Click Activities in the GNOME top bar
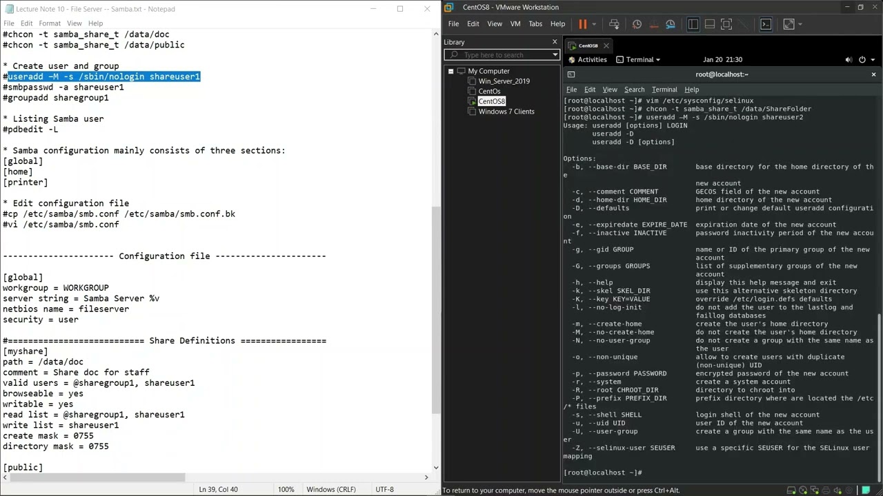The image size is (883, 496). [x=588, y=60]
